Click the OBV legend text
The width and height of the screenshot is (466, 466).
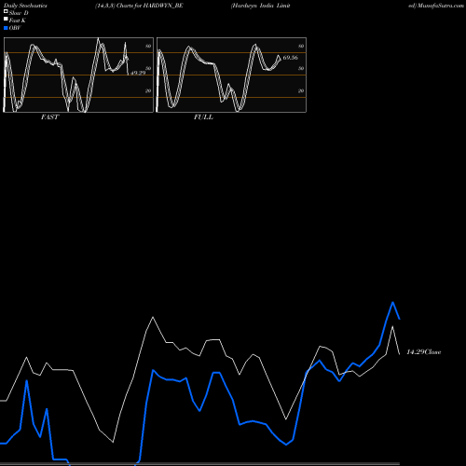(15, 28)
